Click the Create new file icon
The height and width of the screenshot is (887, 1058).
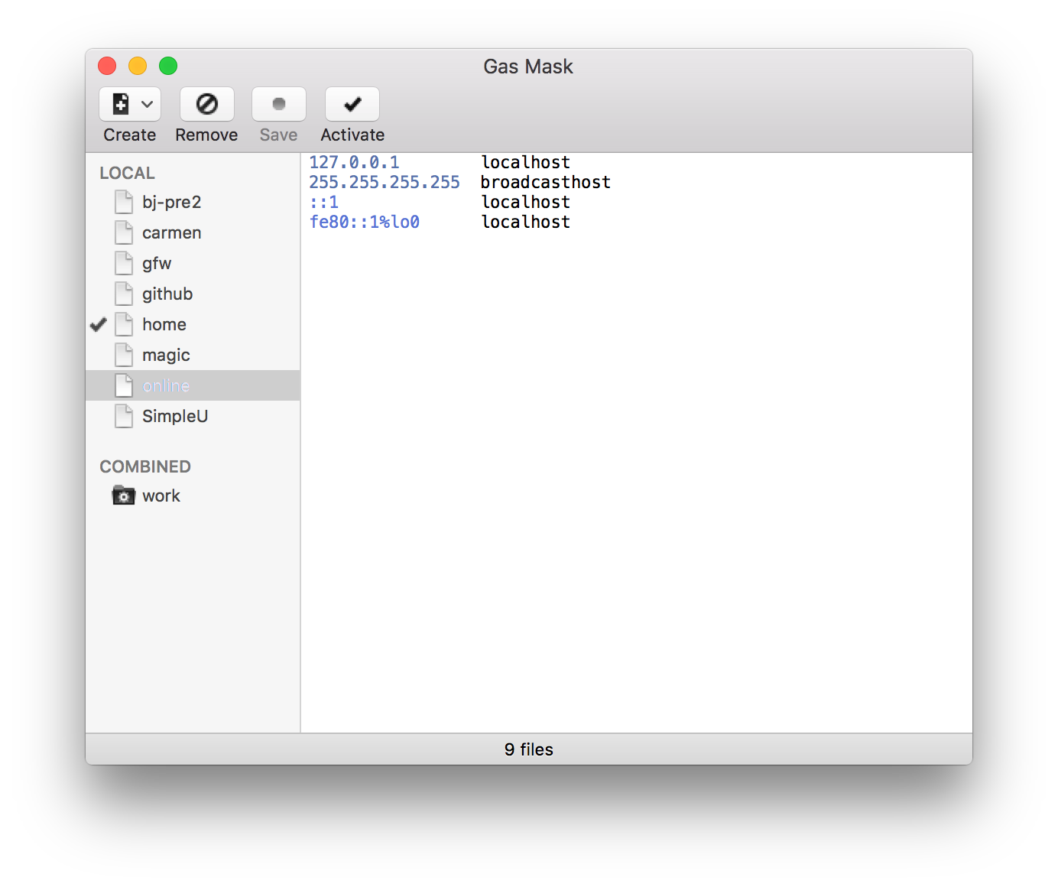(x=121, y=104)
